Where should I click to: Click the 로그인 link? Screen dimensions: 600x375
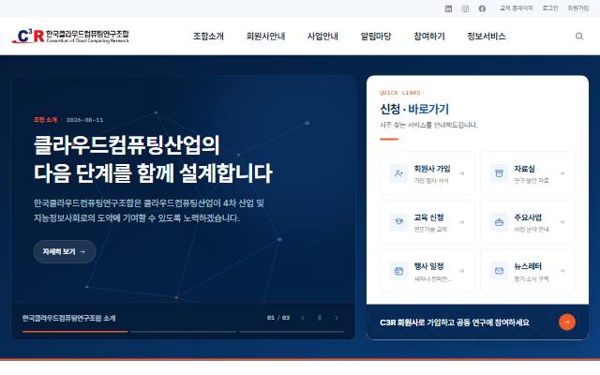coord(550,8)
